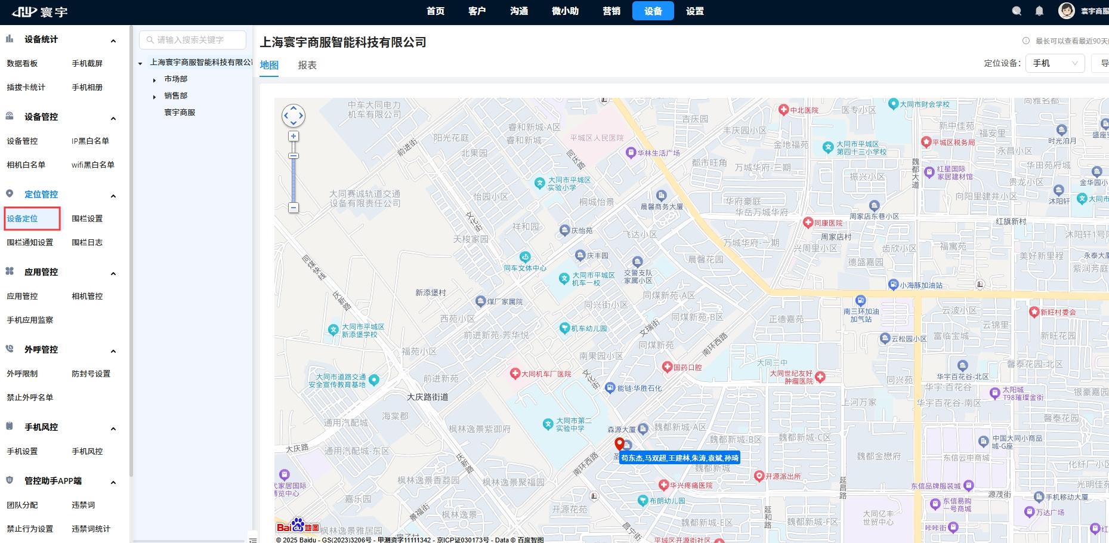This screenshot has height=543, width=1109.
Task: Click the 手机风控 section icon
Action: [x=10, y=427]
